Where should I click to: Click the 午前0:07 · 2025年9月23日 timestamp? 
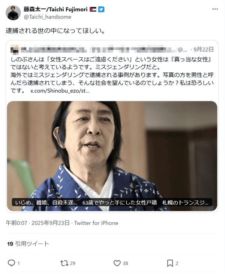pos(37,223)
